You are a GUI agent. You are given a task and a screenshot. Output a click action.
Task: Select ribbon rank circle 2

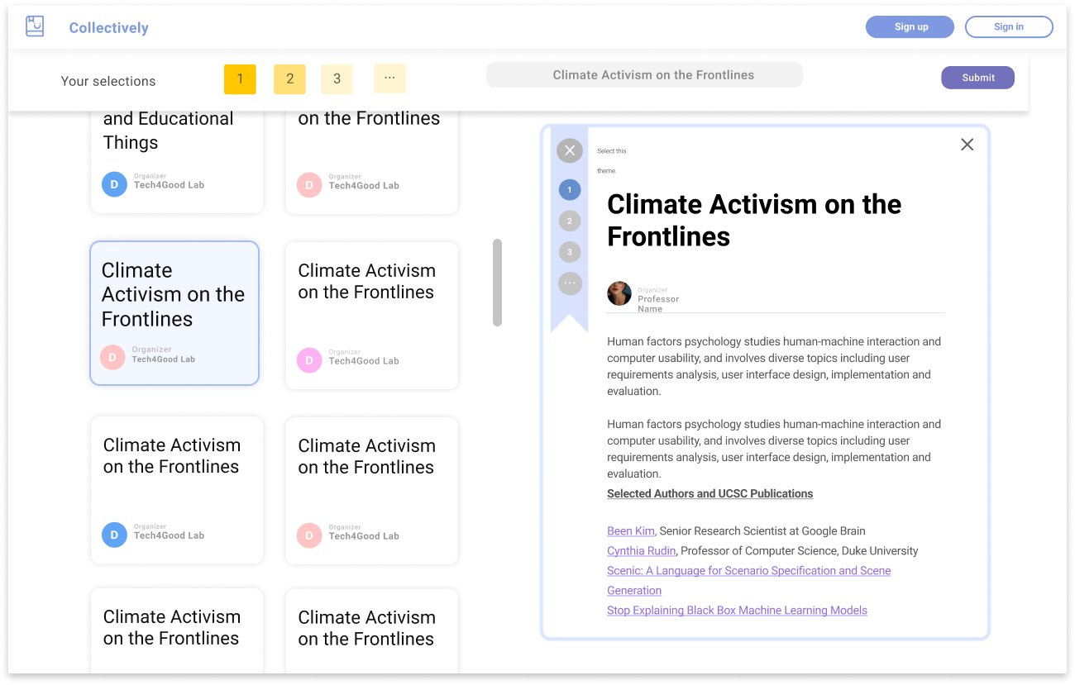(570, 221)
